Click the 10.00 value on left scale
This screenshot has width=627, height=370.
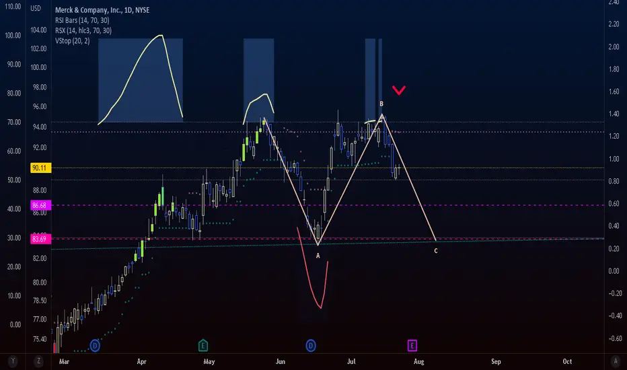click(13, 295)
